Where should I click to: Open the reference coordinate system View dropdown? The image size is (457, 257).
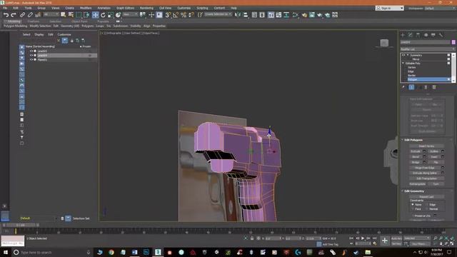(x=130, y=14)
